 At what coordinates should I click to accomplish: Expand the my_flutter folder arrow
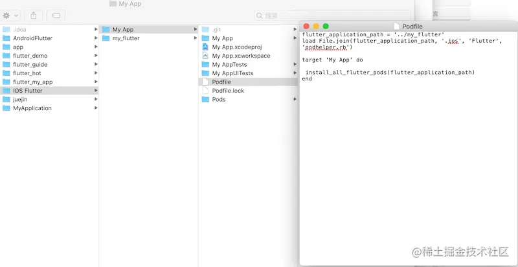(196, 38)
